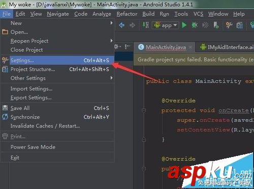The image size is (254, 189).
Task: Select Close Project menu item
Action: point(57,50)
